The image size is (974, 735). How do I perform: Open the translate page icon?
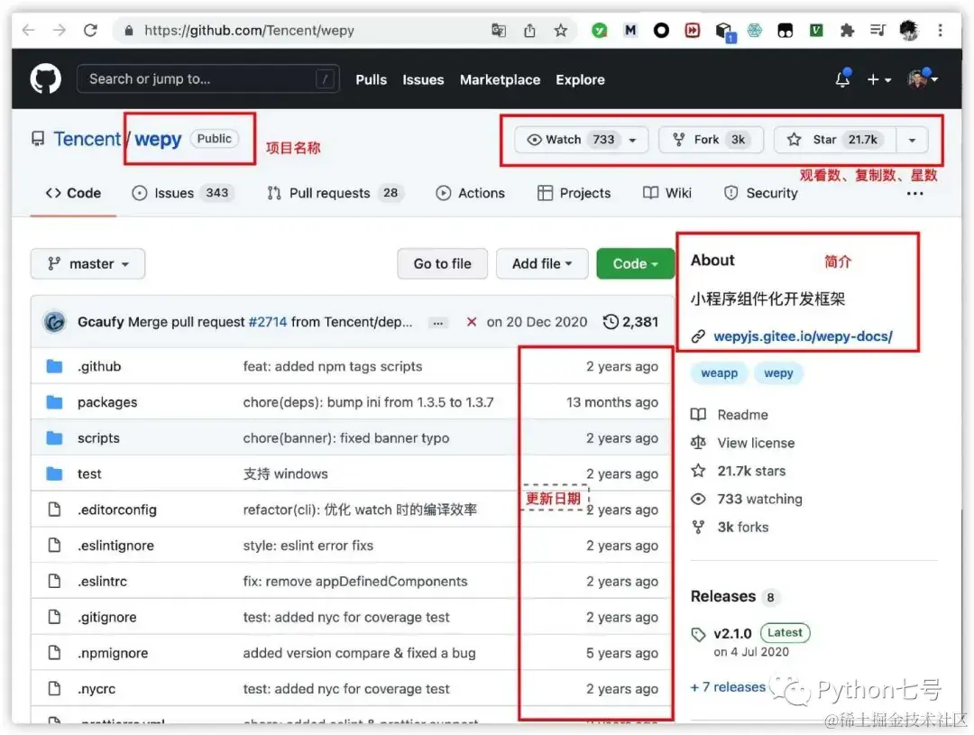pyautogui.click(x=498, y=30)
